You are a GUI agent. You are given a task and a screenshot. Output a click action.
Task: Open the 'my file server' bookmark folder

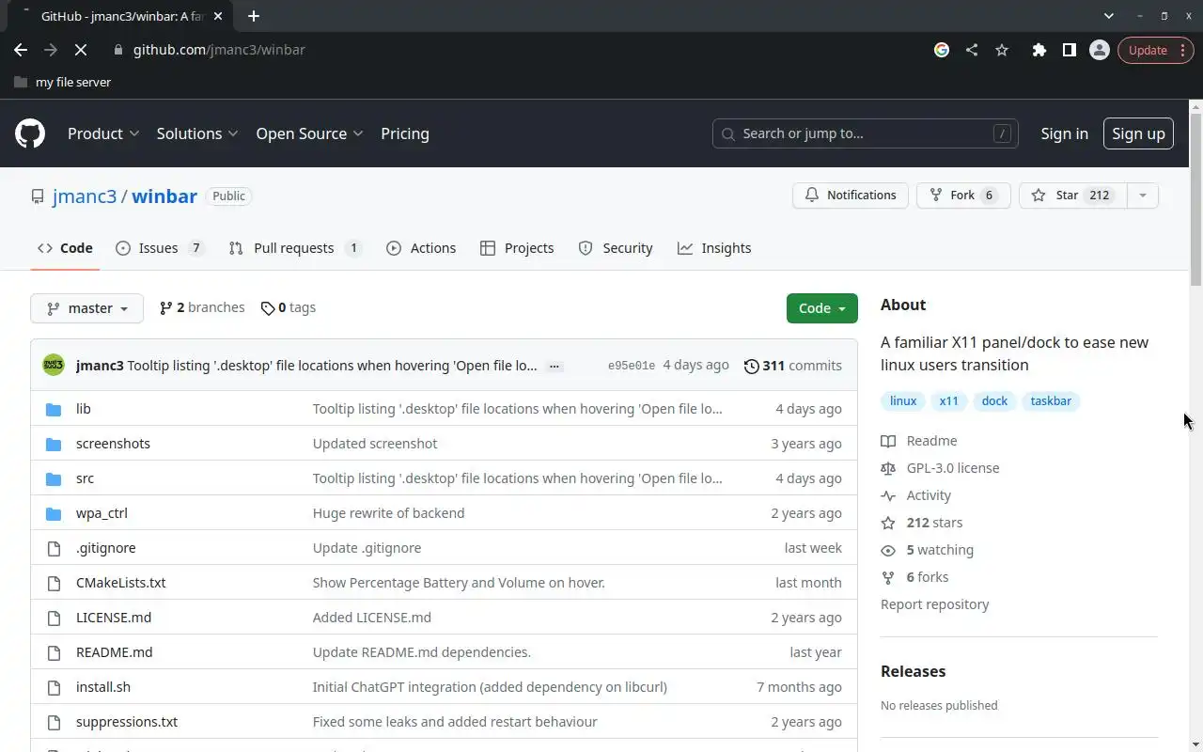click(63, 82)
